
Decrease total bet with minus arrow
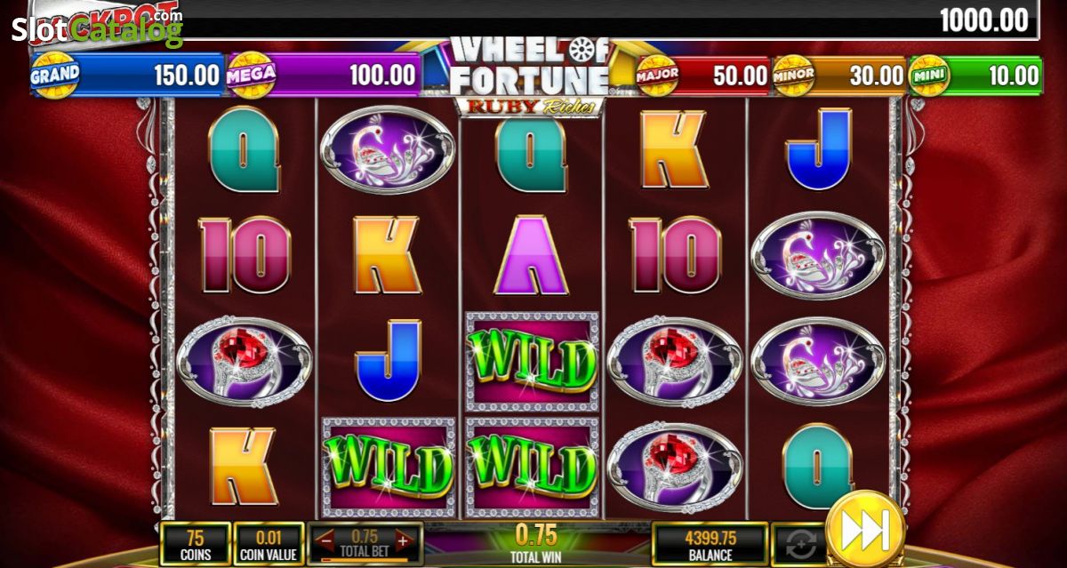pos(325,539)
